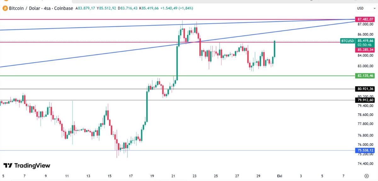The height and width of the screenshot is (181, 378).
Task: Click the 76.800,00 price scale label
Action: (x=365, y=135)
